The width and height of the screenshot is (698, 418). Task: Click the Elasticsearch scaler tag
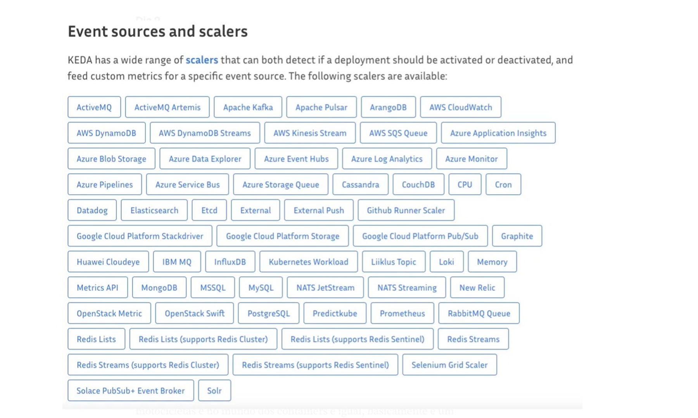click(154, 210)
